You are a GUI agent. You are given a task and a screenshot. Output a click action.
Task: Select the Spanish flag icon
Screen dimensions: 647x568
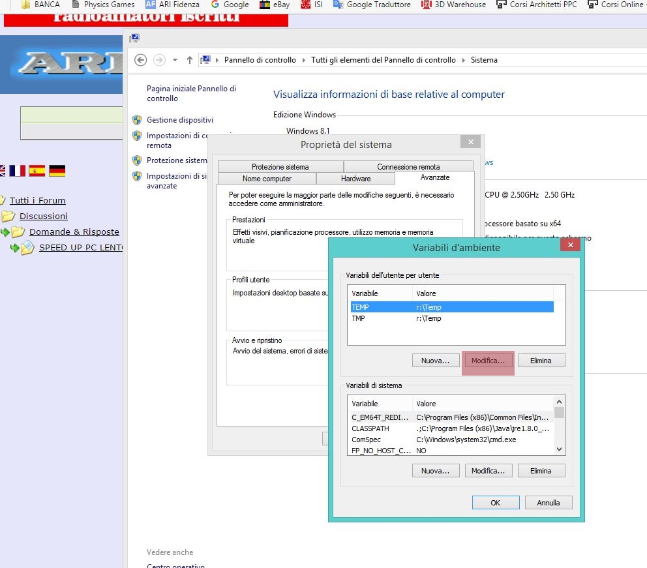pyautogui.click(x=37, y=171)
